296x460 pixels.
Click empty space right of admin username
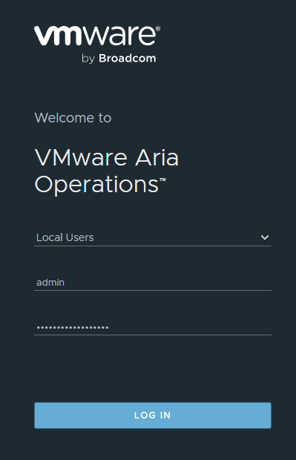[168, 282]
